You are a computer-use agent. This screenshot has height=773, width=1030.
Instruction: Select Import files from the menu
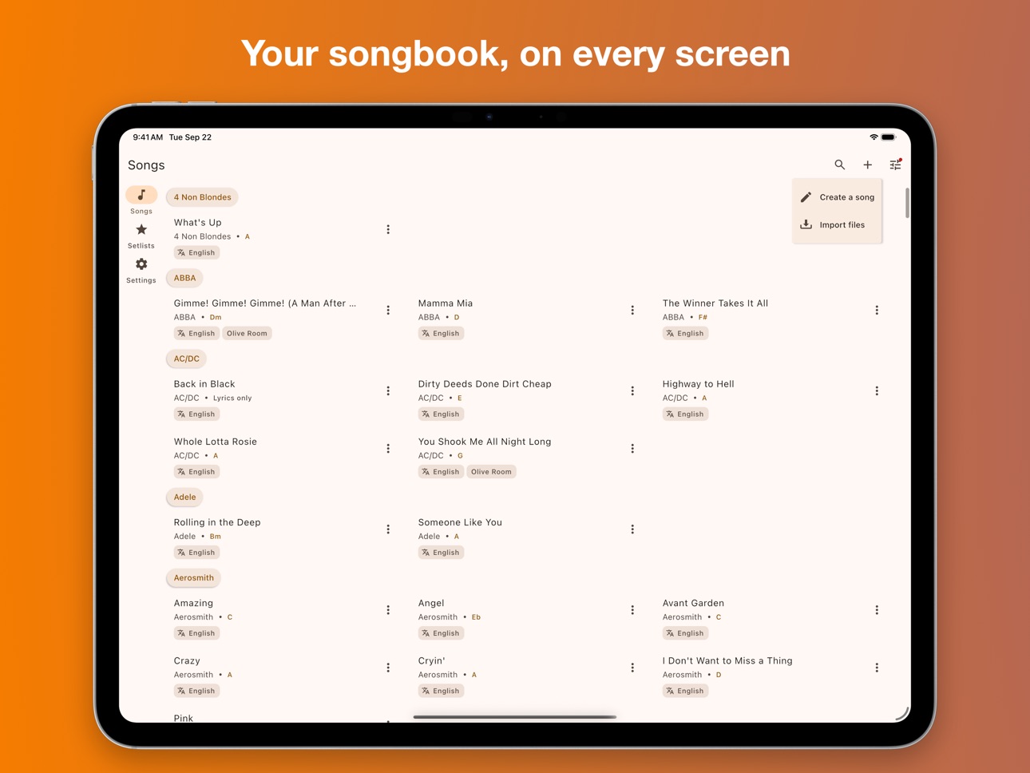click(838, 225)
